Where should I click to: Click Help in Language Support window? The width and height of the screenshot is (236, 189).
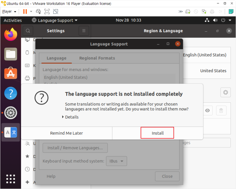pos(51,176)
